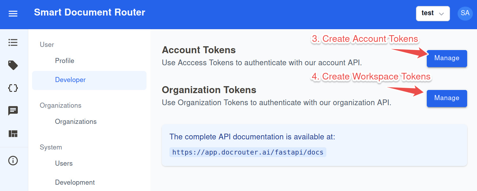The width and height of the screenshot is (477, 191).
Task: Click the document list icon in sidebar
Action: (13, 42)
